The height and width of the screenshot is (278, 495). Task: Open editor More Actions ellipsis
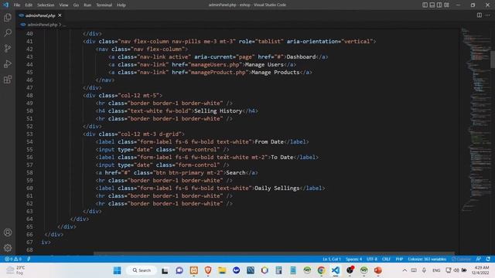pos(488,15)
